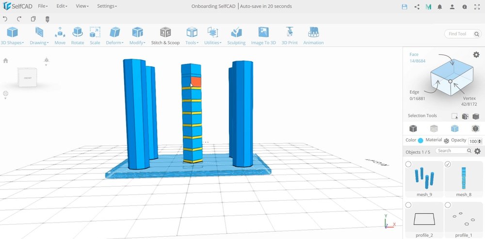Select the Rotate tool
Screen dimensions: 485x239
tap(77, 36)
